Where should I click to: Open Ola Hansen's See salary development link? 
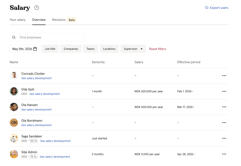(x=36, y=109)
